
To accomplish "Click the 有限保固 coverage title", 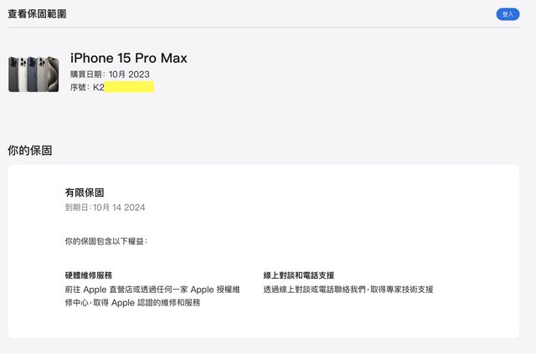I will click(85, 192).
